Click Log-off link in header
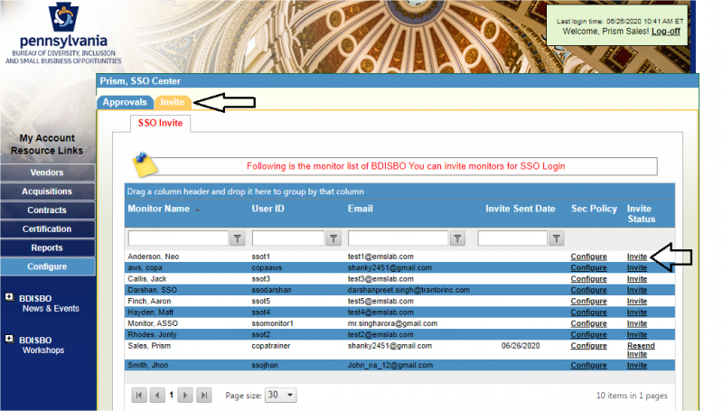This screenshot has width=723, height=411. click(665, 31)
